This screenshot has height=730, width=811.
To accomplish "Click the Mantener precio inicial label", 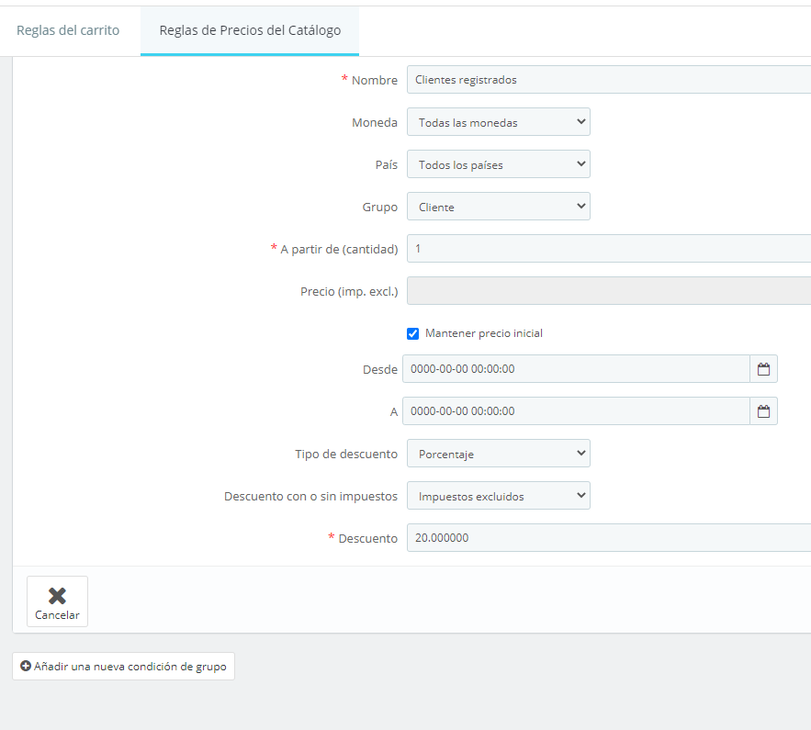I will [484, 333].
